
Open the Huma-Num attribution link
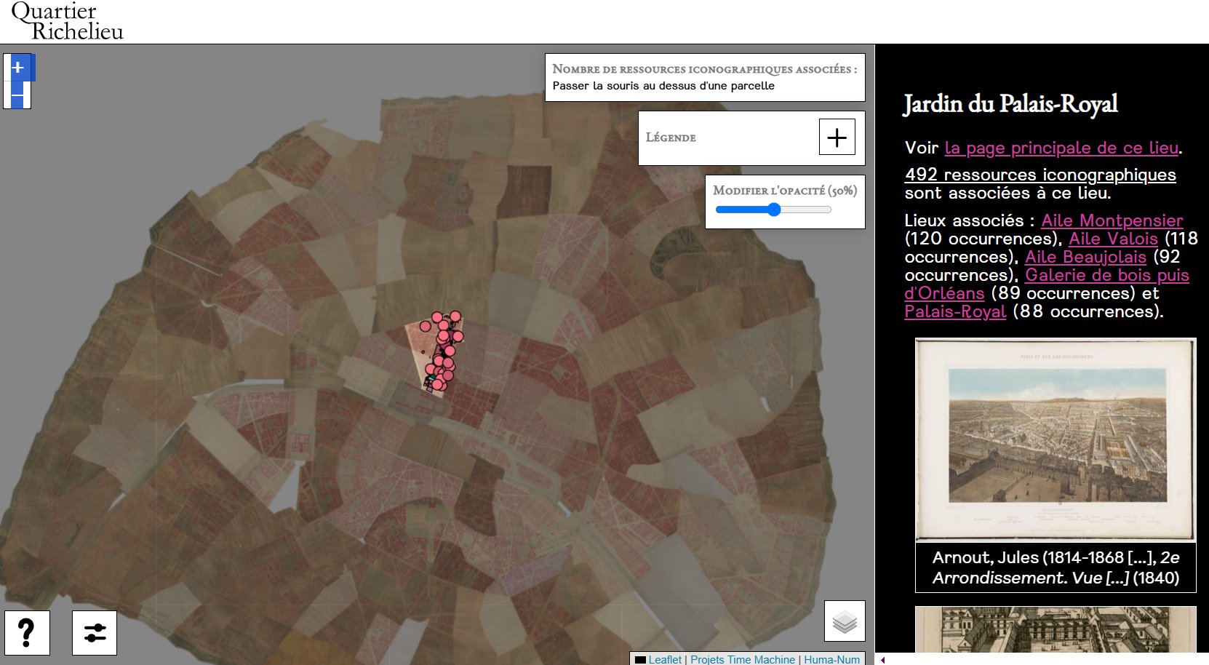(831, 659)
